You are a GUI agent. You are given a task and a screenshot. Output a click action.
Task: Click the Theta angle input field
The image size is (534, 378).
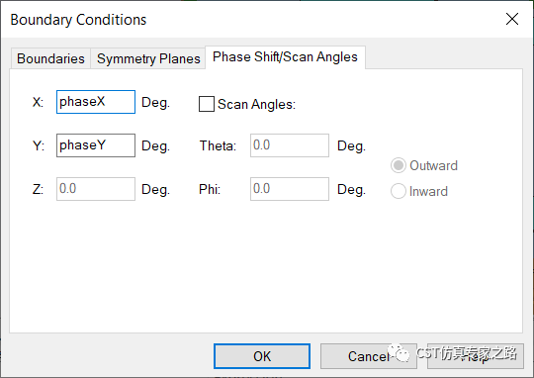tap(290, 145)
